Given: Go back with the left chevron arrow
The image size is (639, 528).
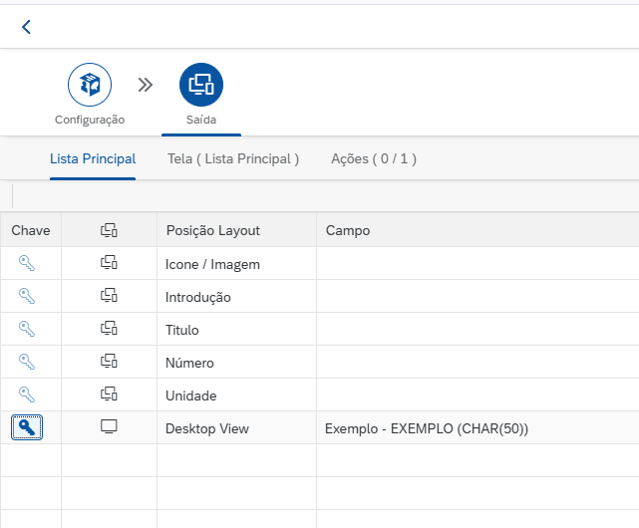Looking at the screenshot, I should pyautogui.click(x=26, y=27).
